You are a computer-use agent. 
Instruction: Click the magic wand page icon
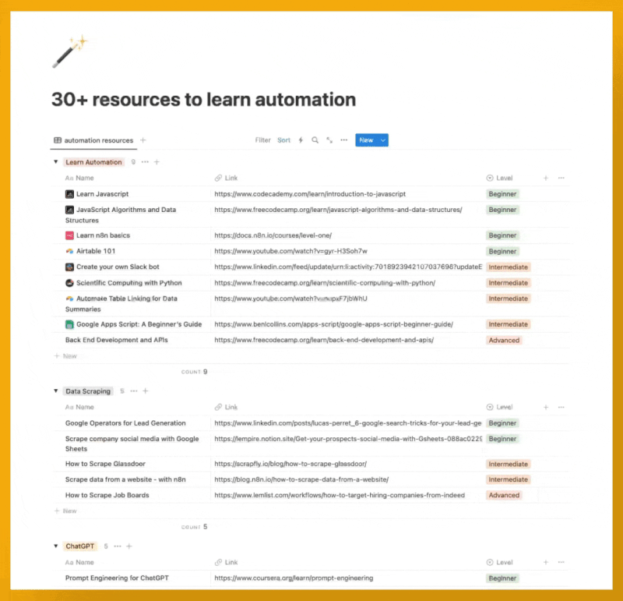(x=70, y=51)
